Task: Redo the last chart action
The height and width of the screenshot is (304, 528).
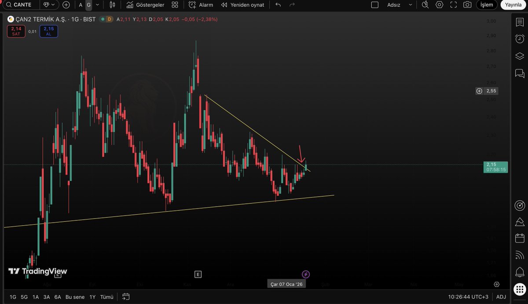Action: tap(292, 5)
